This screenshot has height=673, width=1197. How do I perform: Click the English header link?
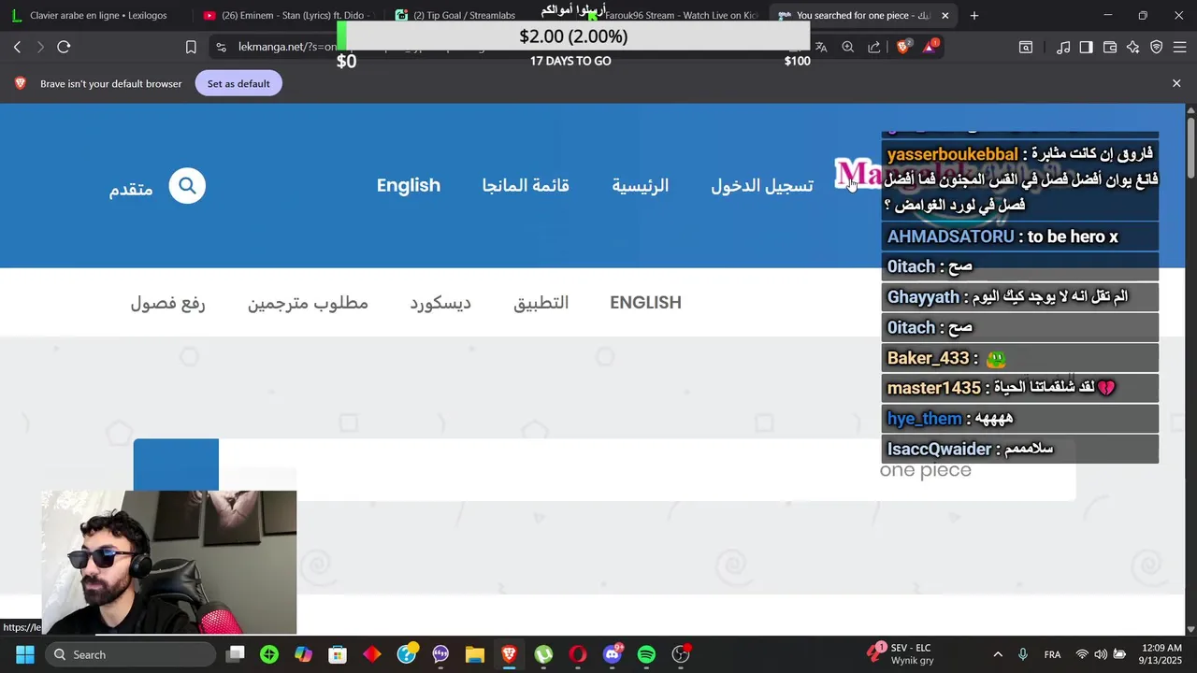point(409,185)
